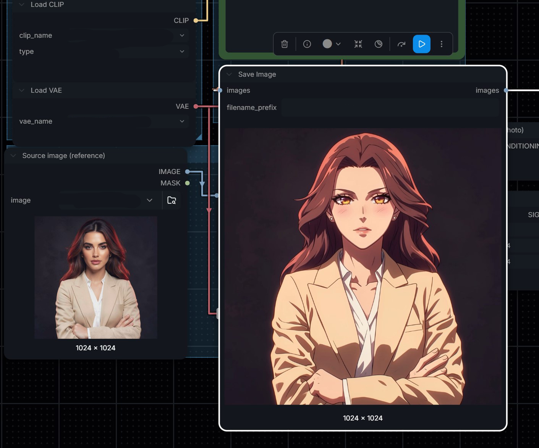
Task: Expand the node color dropdown arrow
Action: pos(338,44)
